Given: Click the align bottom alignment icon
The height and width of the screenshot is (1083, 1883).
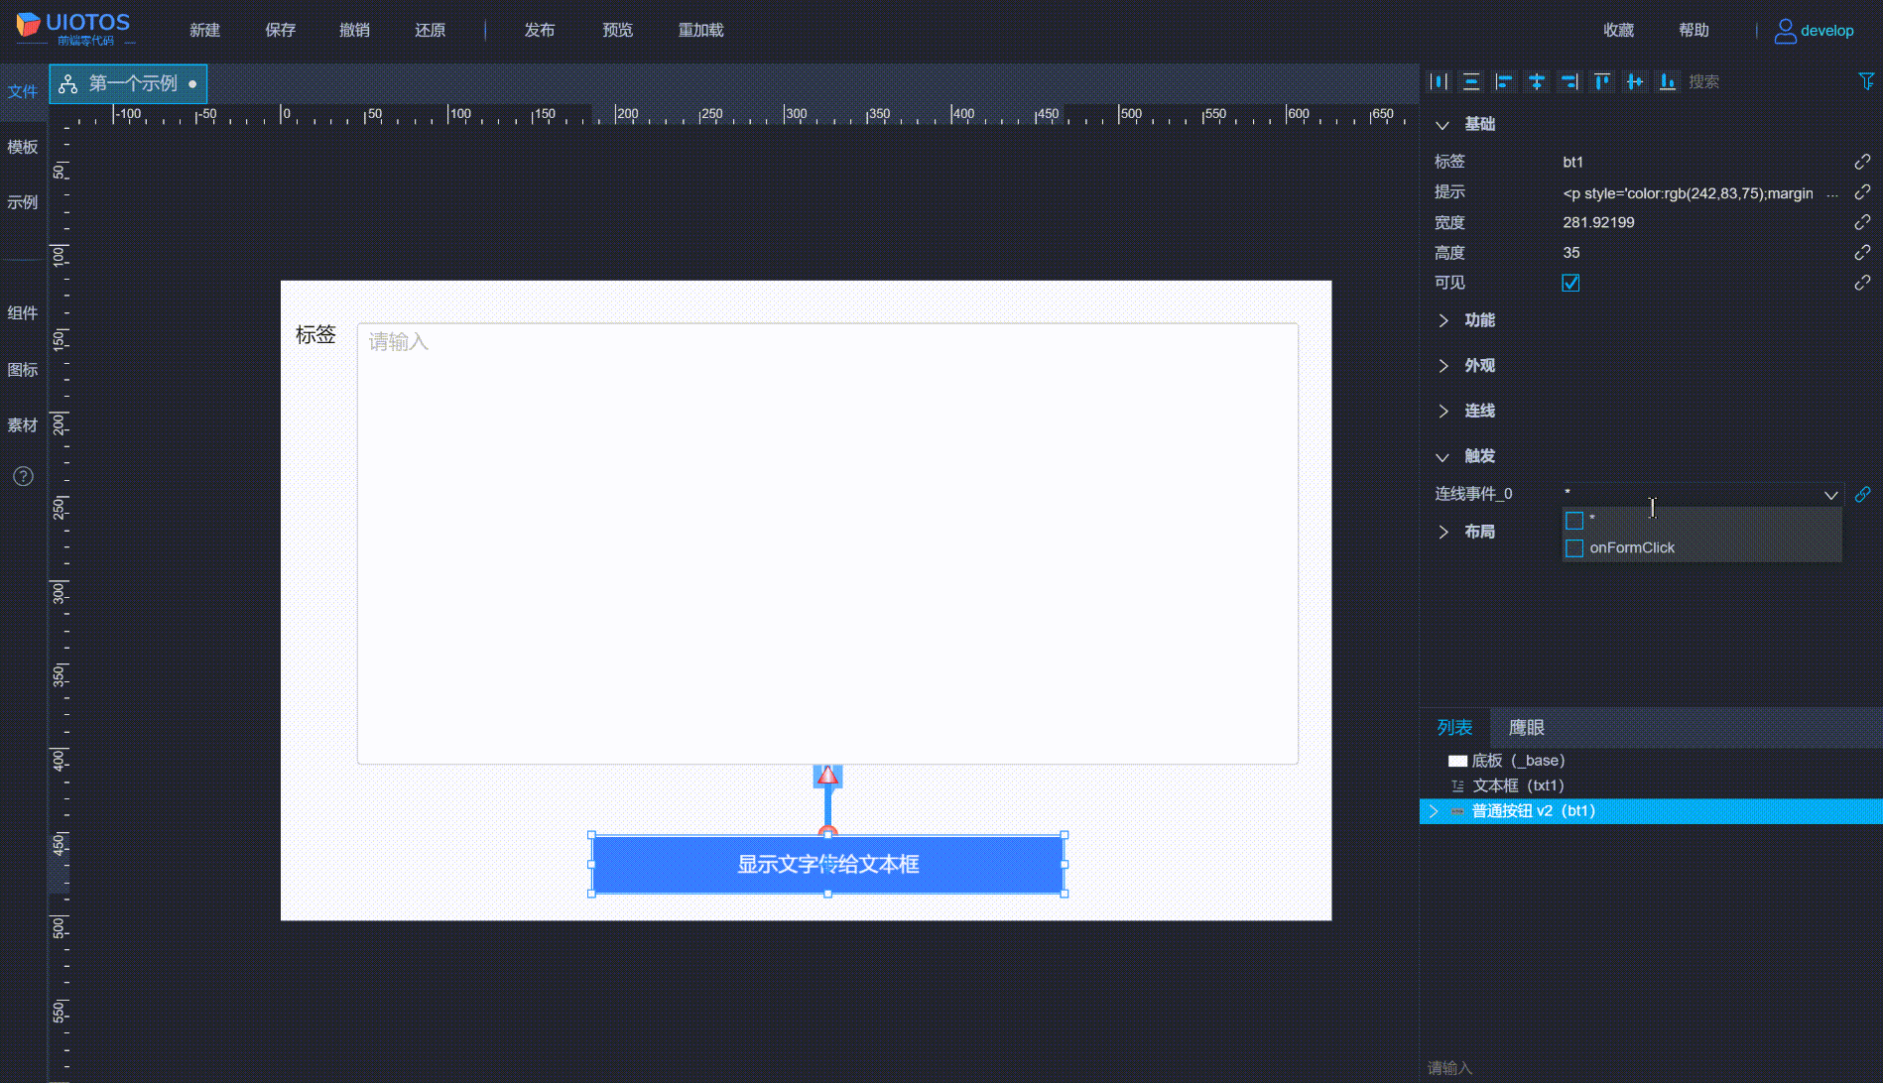Looking at the screenshot, I should (x=1668, y=81).
